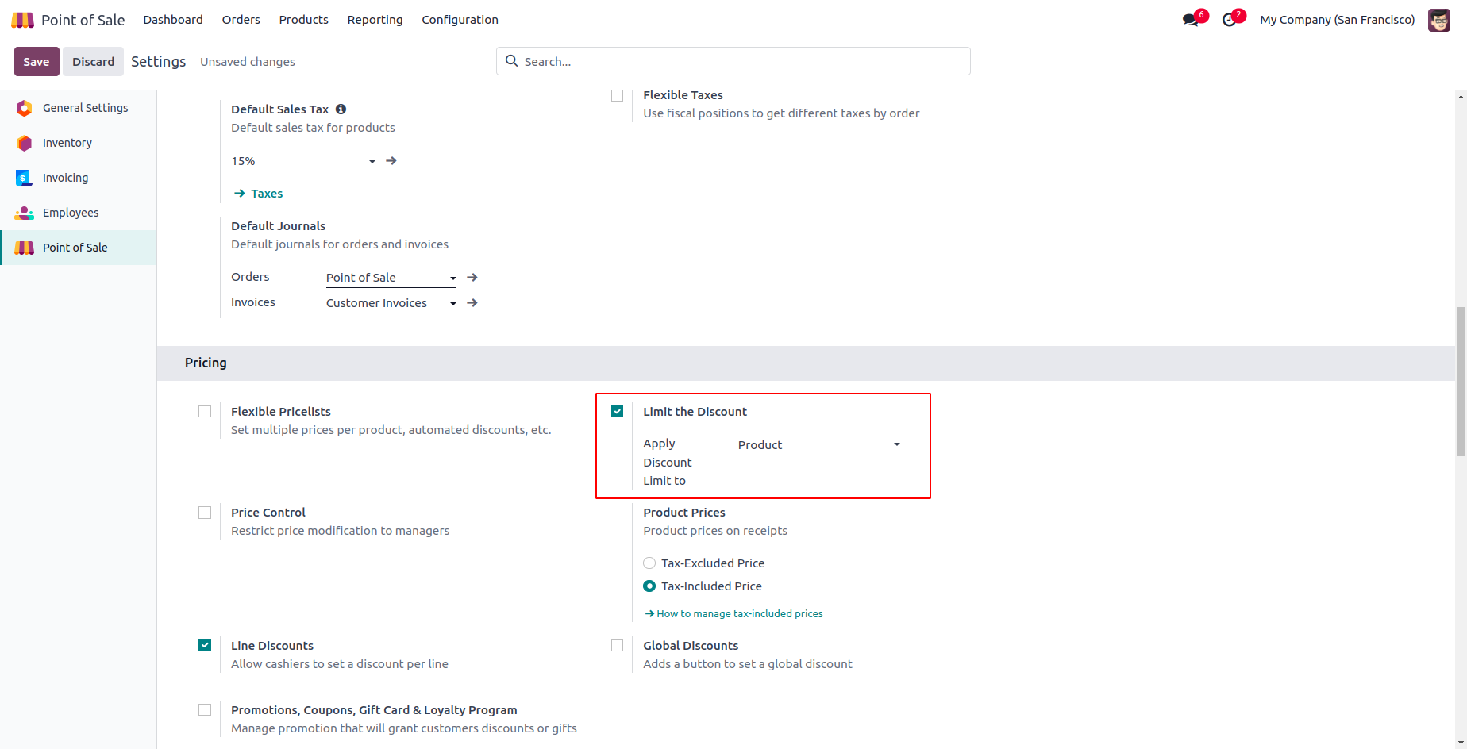Open the messages chat icon

(1190, 20)
